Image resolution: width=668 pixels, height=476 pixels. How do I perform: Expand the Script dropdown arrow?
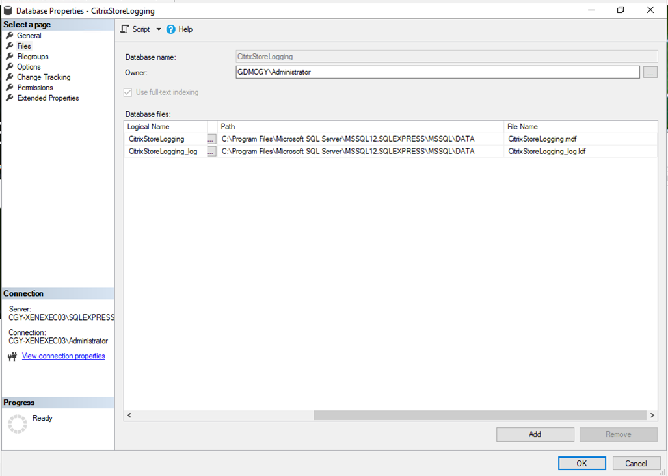159,29
